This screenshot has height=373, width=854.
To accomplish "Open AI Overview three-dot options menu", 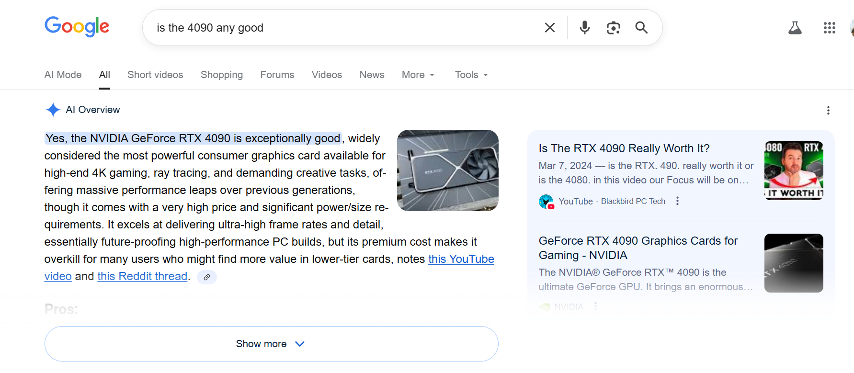I will [x=828, y=111].
